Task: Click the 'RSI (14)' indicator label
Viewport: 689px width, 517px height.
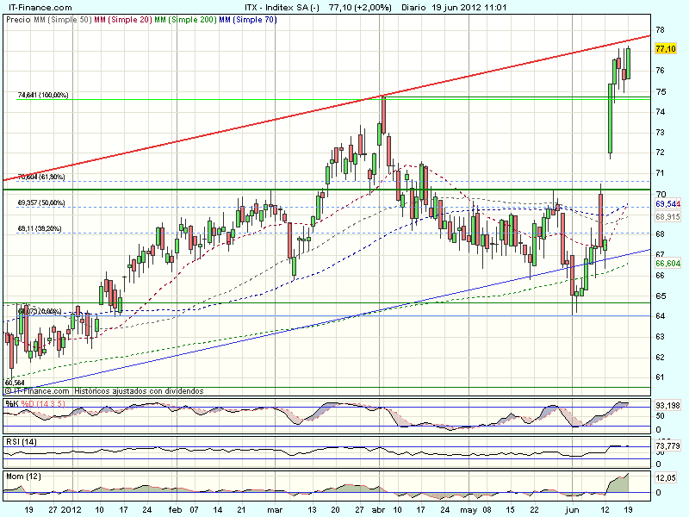Action: (x=21, y=441)
